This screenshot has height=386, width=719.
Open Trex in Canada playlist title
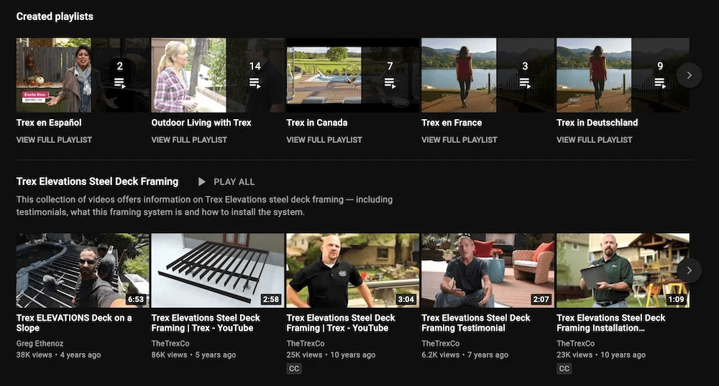(317, 123)
